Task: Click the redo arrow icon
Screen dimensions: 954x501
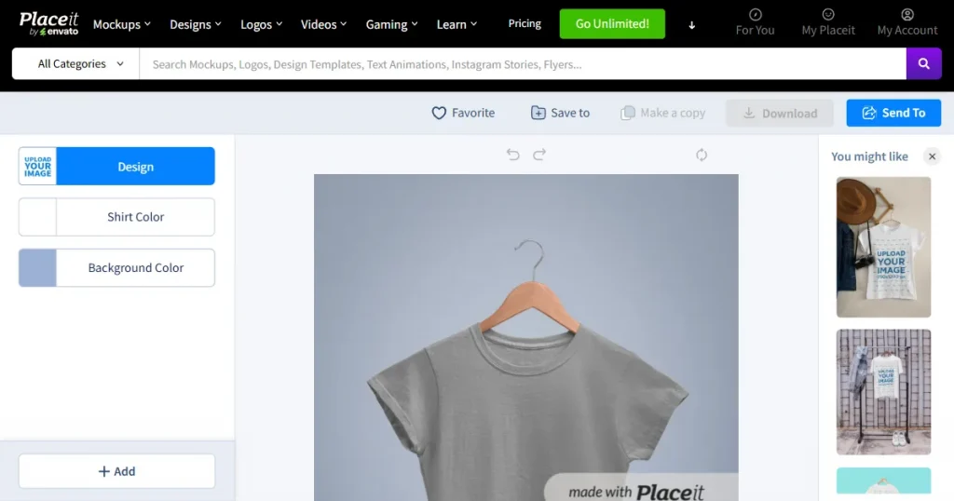Action: (x=539, y=155)
